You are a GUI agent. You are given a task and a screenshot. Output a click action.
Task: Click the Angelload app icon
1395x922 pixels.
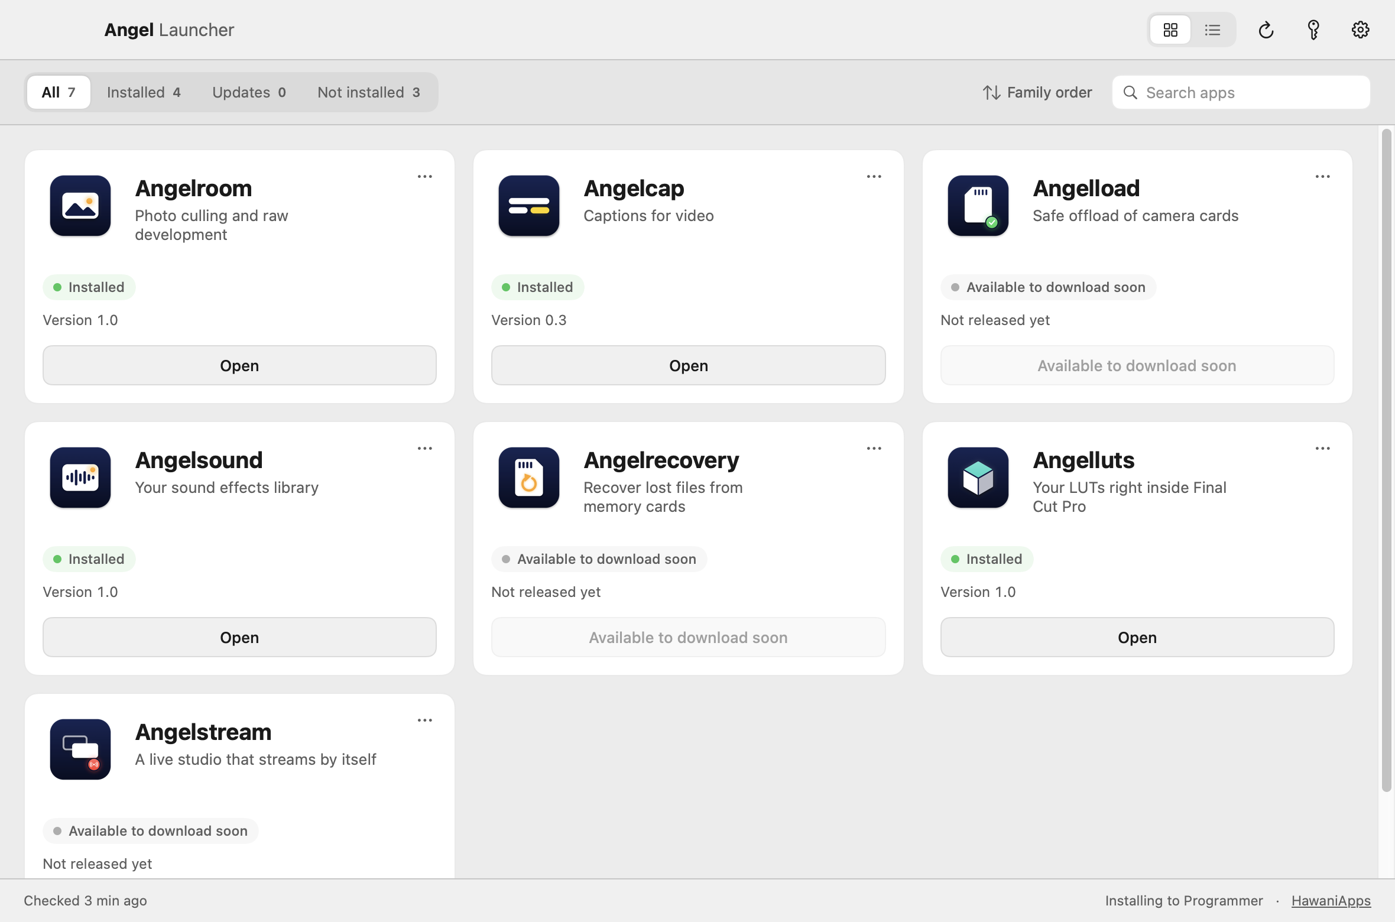click(978, 206)
